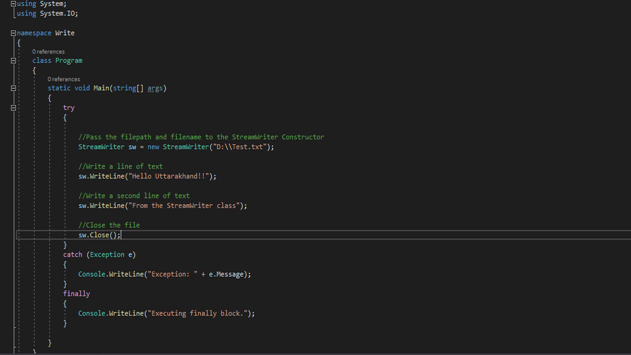Open the 0 references link above class Program
631x355 pixels.
point(48,51)
